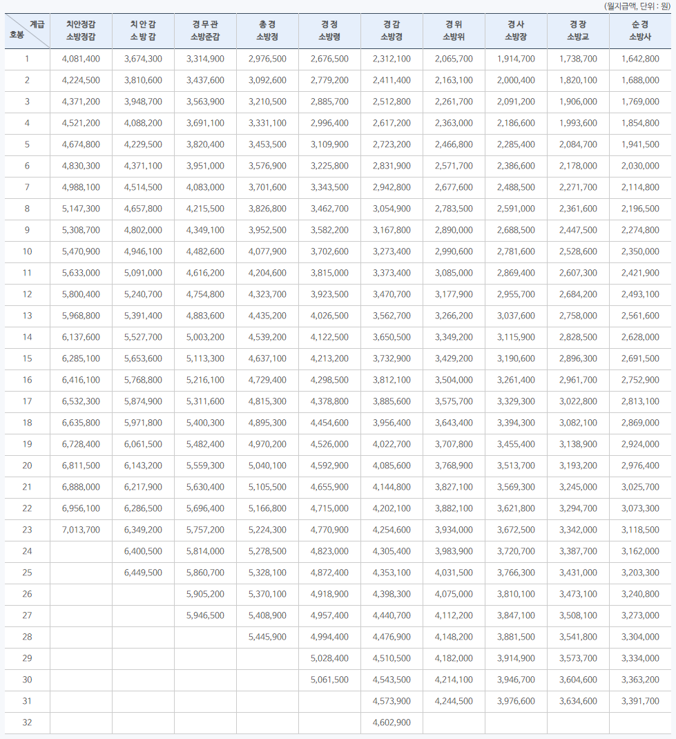Image resolution: width=676 pixels, height=739 pixels.
Task: Select the value 4,075,000
Action: (x=454, y=594)
